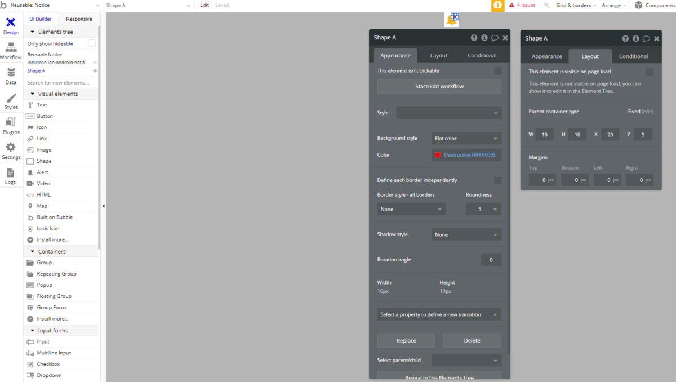Open the Components cube icon
676x382 pixels.
click(x=638, y=5)
